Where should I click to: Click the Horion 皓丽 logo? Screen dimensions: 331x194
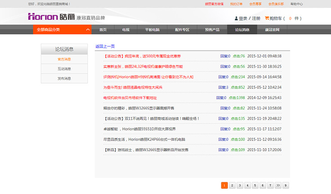pyautogui.click(x=51, y=17)
